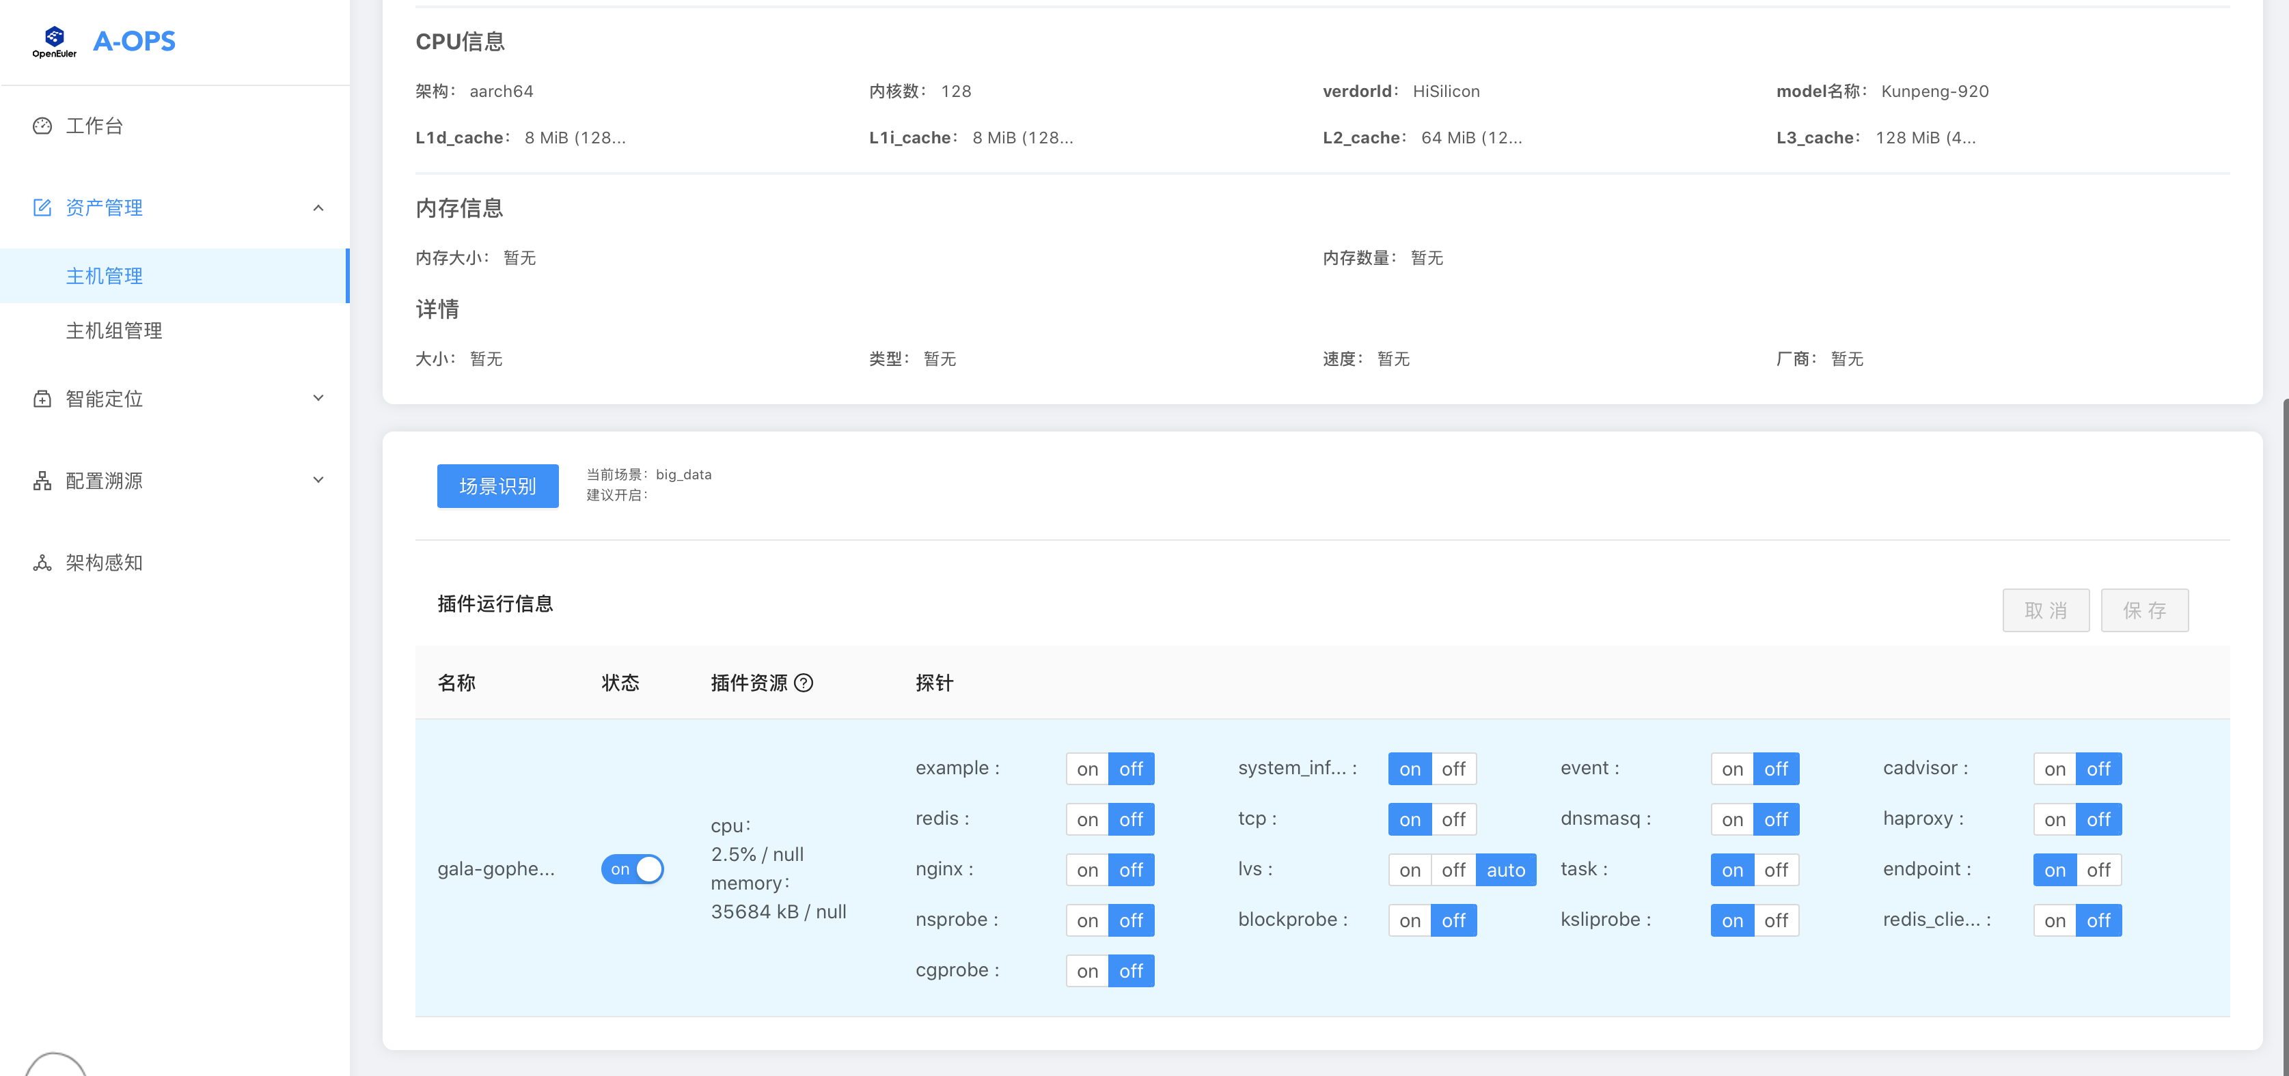Image resolution: width=2289 pixels, height=1076 pixels.
Task: Click the dashboard icon beside 工作台
Action: click(42, 126)
